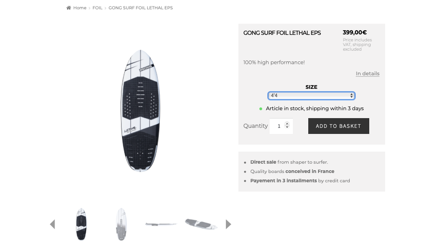This screenshot has height=246, width=427.
Task: Select the side-profile board thumbnail
Action: pyautogui.click(x=161, y=224)
